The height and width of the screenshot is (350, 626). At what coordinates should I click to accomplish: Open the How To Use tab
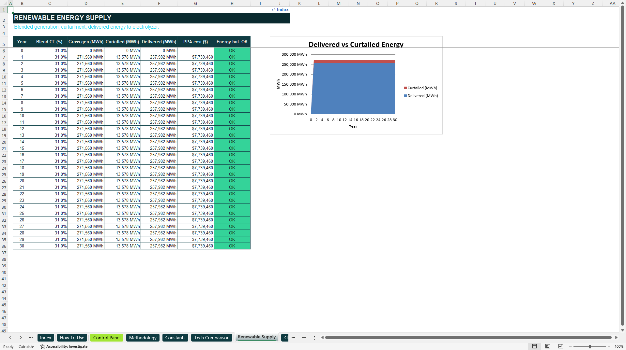click(x=72, y=338)
